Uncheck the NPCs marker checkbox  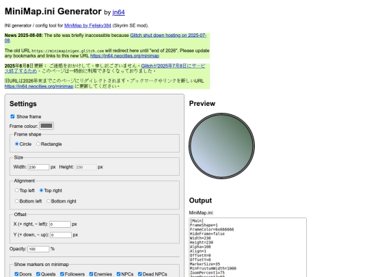click(x=119, y=274)
